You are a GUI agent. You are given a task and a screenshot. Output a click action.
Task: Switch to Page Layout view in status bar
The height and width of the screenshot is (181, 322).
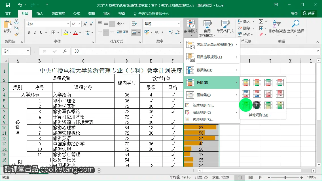point(250,177)
